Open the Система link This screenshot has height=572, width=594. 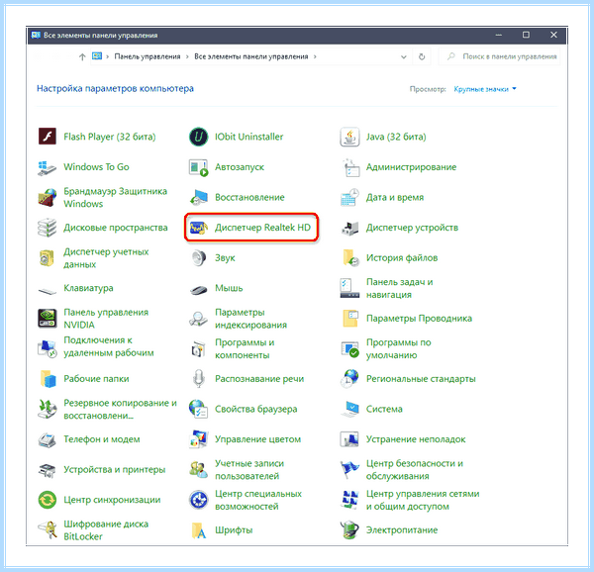pos(384,410)
